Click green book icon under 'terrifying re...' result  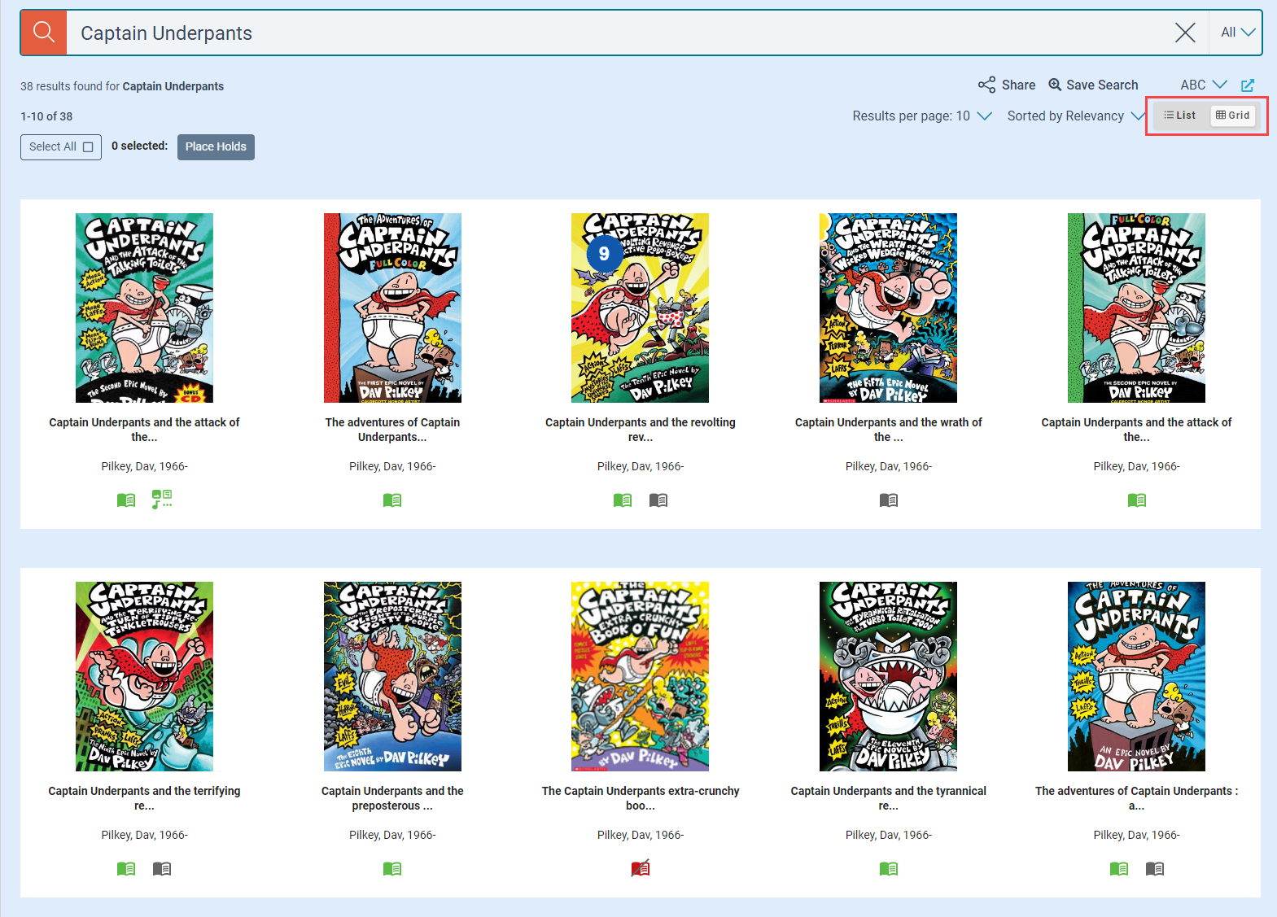point(126,869)
